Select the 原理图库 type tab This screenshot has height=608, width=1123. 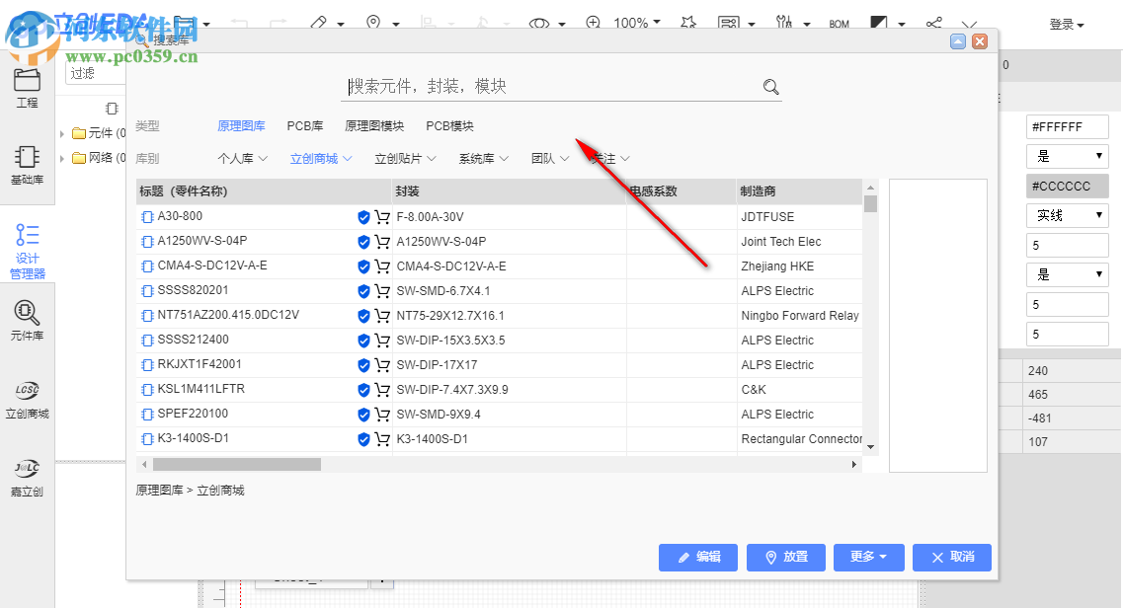point(241,126)
